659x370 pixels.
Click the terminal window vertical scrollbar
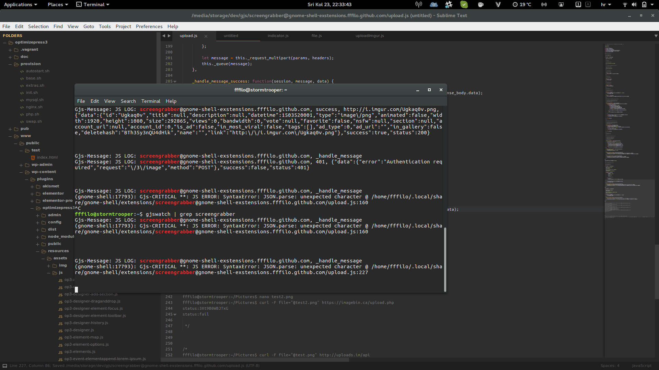point(445,259)
